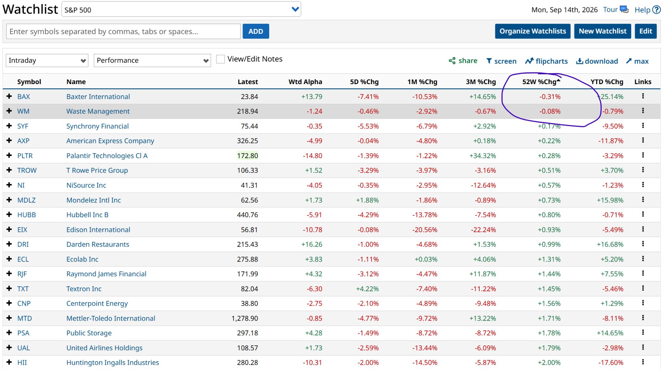Open flipcharts view
Image resolution: width=665 pixels, height=369 pixels.
[x=546, y=61]
